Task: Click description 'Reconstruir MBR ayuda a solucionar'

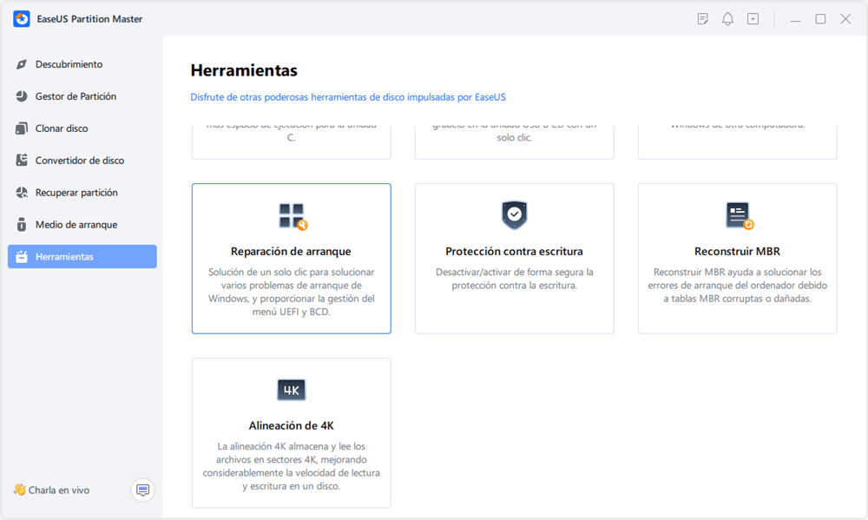Action: click(737, 286)
